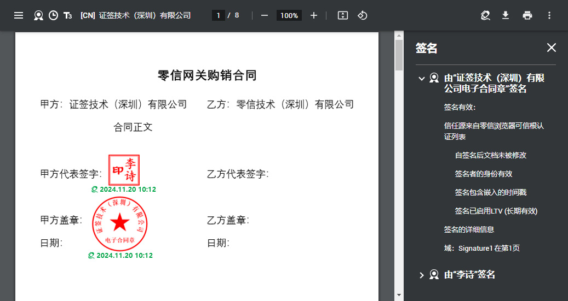The height and width of the screenshot is (301, 568).
Task: Click the timestamp clock icon in toolbar
Action: tap(53, 15)
